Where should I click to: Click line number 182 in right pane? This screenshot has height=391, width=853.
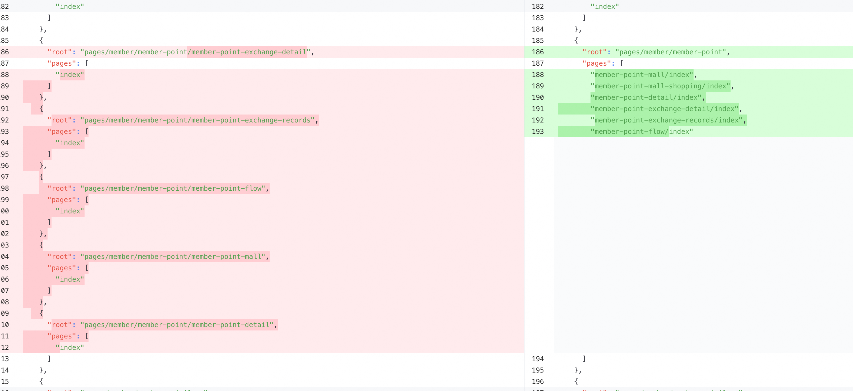538,6
